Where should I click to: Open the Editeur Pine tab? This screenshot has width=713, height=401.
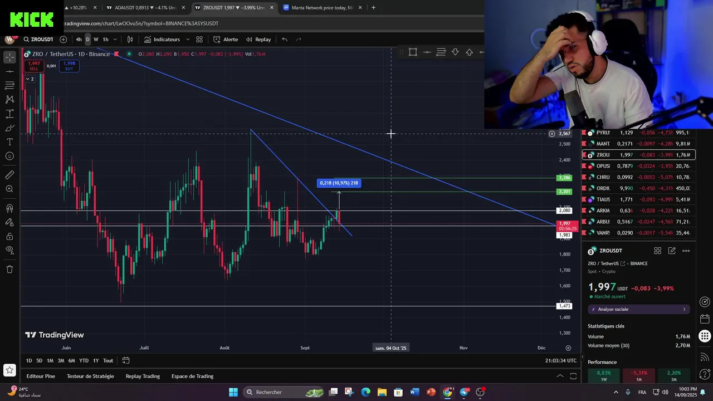point(41,376)
